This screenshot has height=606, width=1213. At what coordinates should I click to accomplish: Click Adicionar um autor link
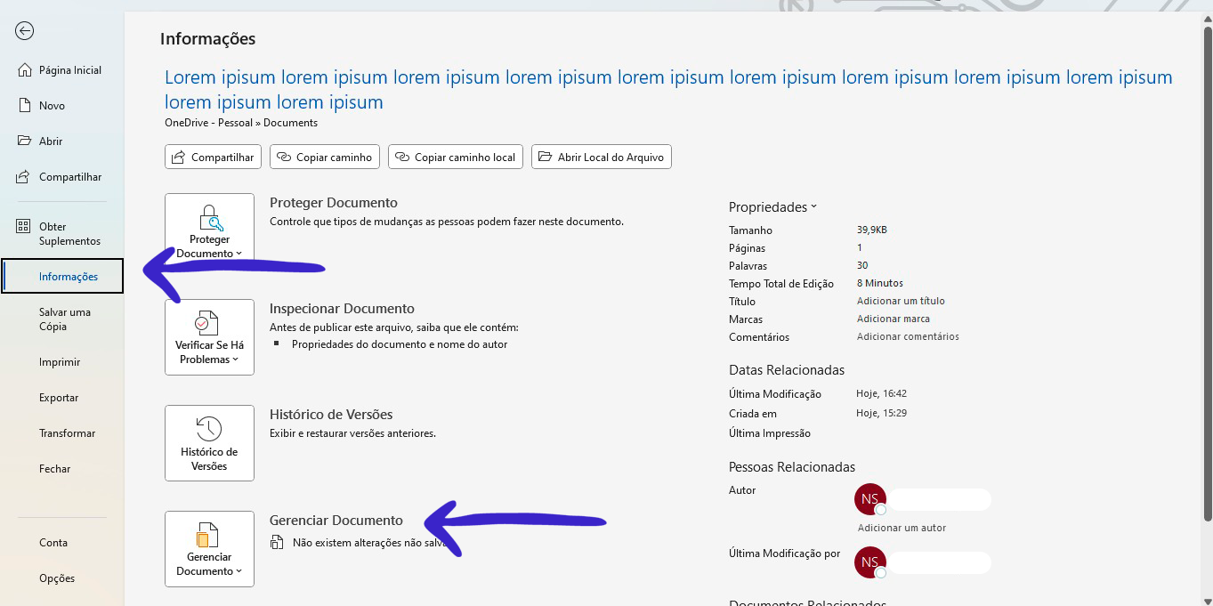point(902,528)
